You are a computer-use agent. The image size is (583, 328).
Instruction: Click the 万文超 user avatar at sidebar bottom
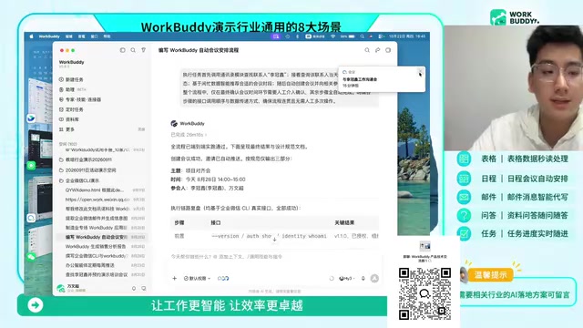coord(61,288)
